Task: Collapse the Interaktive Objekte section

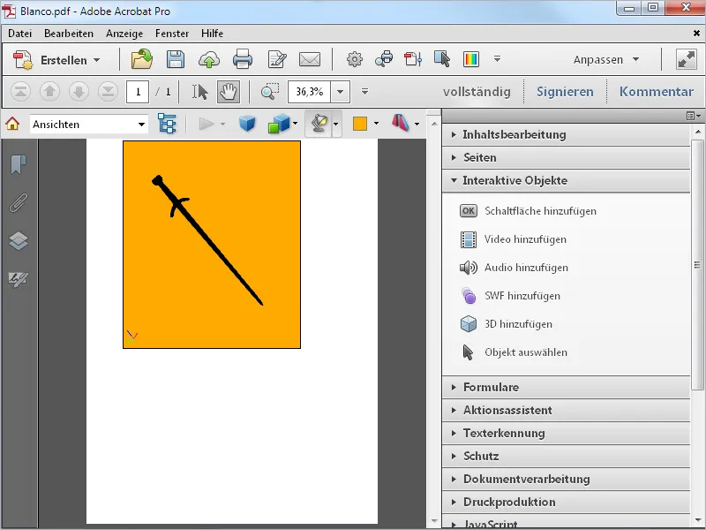Action: (566, 180)
